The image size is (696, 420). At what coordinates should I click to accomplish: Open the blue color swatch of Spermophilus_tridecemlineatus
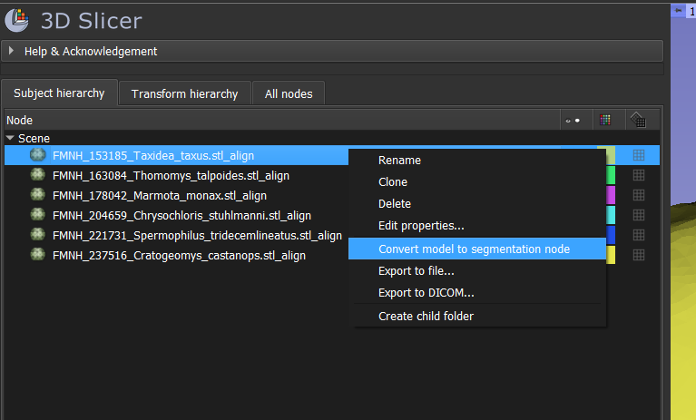611,235
